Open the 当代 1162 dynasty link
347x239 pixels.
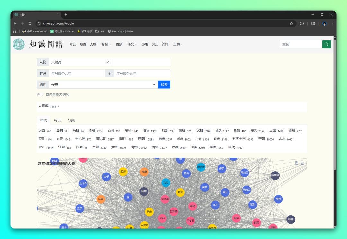235,147
